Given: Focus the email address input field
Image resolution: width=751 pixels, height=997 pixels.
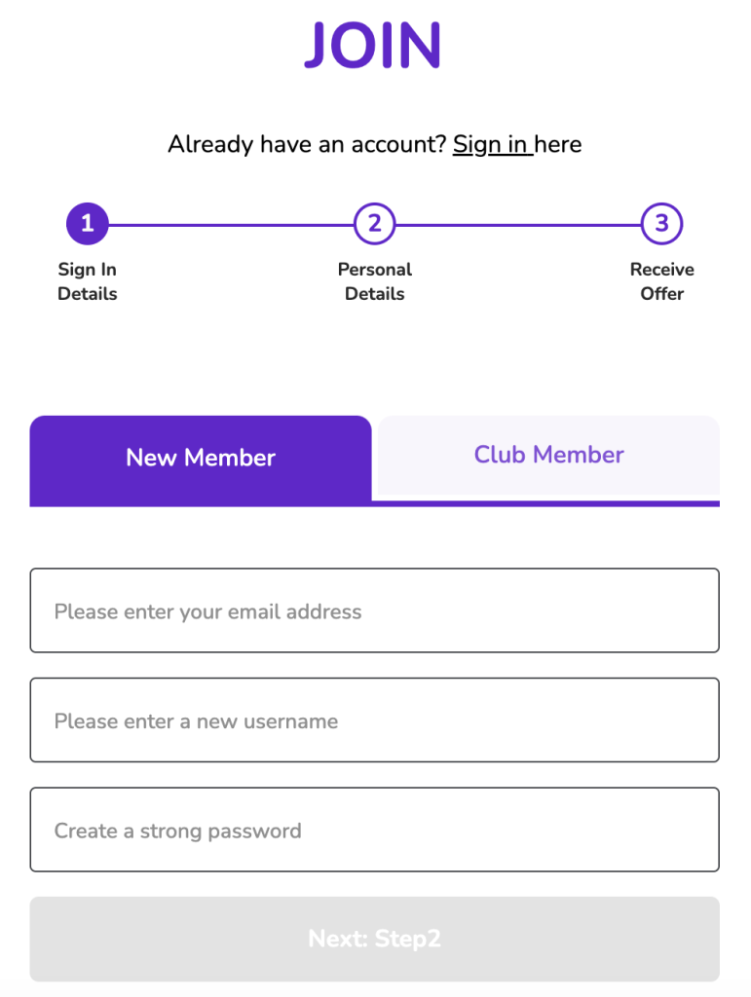Looking at the screenshot, I should [x=374, y=611].
